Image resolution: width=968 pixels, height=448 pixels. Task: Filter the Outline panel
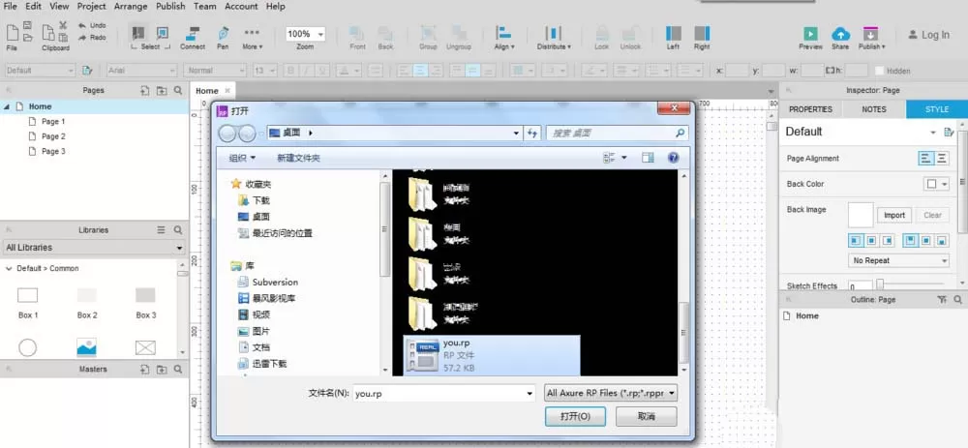click(942, 299)
